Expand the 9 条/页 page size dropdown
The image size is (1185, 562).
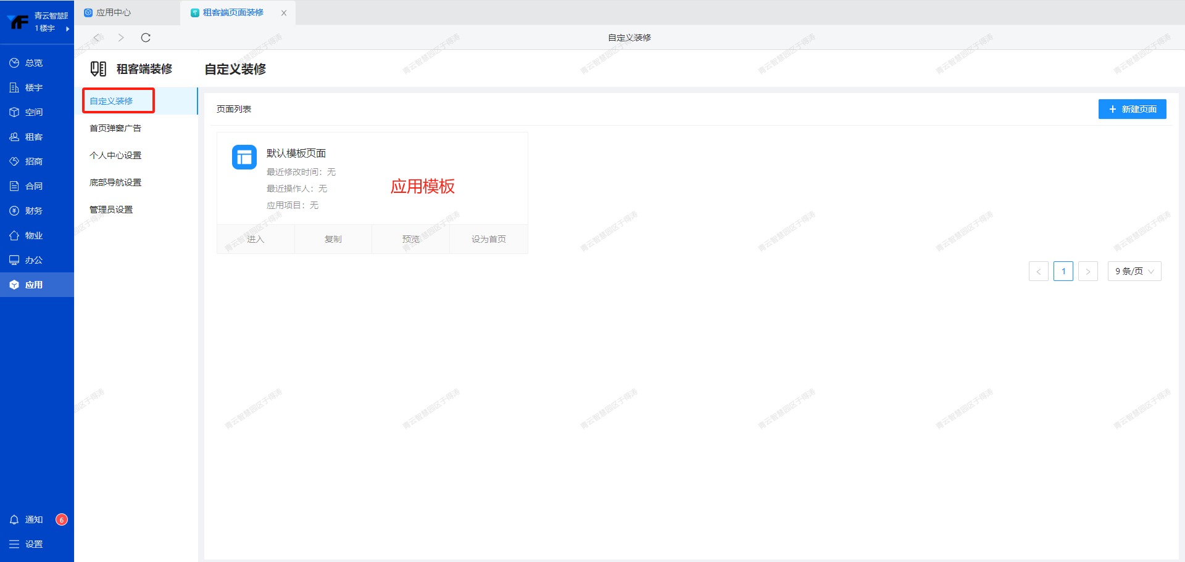pyautogui.click(x=1134, y=271)
